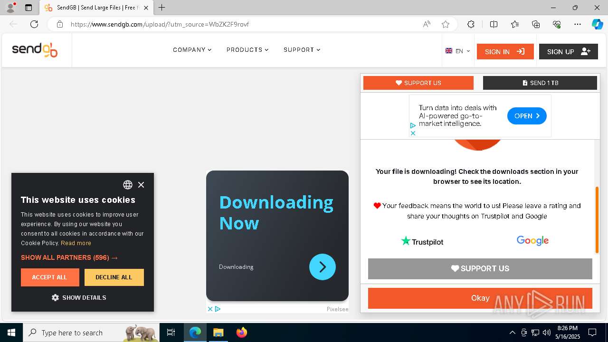Viewport: 608px width, 342px height.
Task: Open the volume control icon
Action: (x=547, y=332)
